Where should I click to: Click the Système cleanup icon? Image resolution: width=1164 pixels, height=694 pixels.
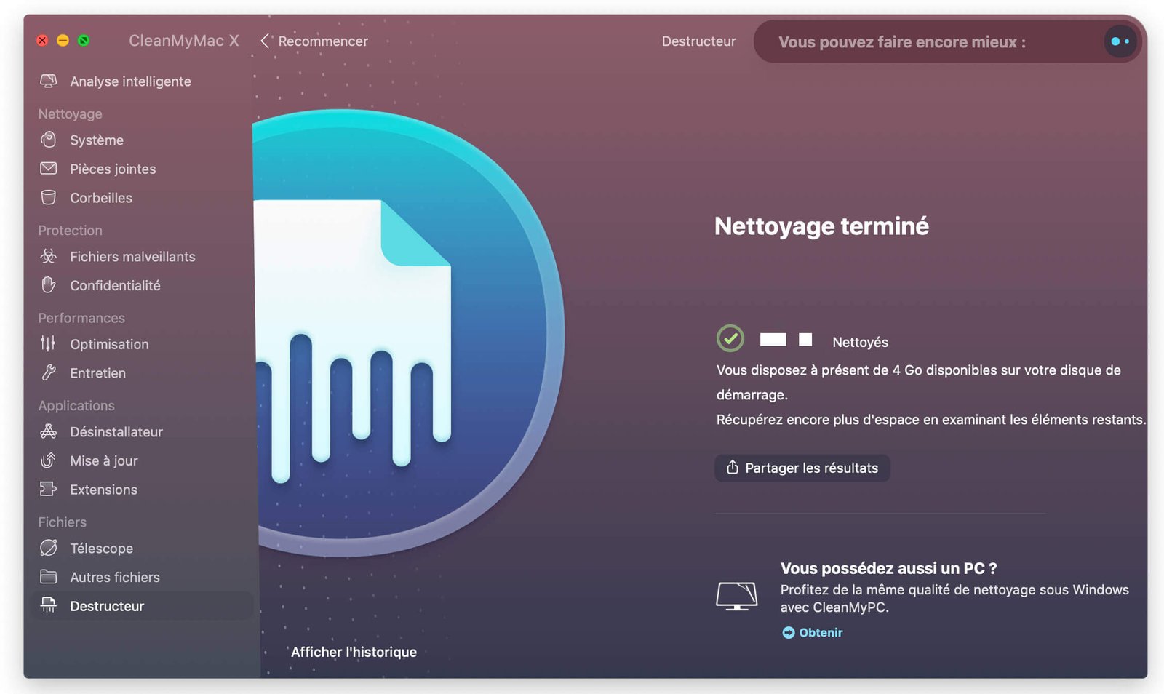tap(48, 140)
